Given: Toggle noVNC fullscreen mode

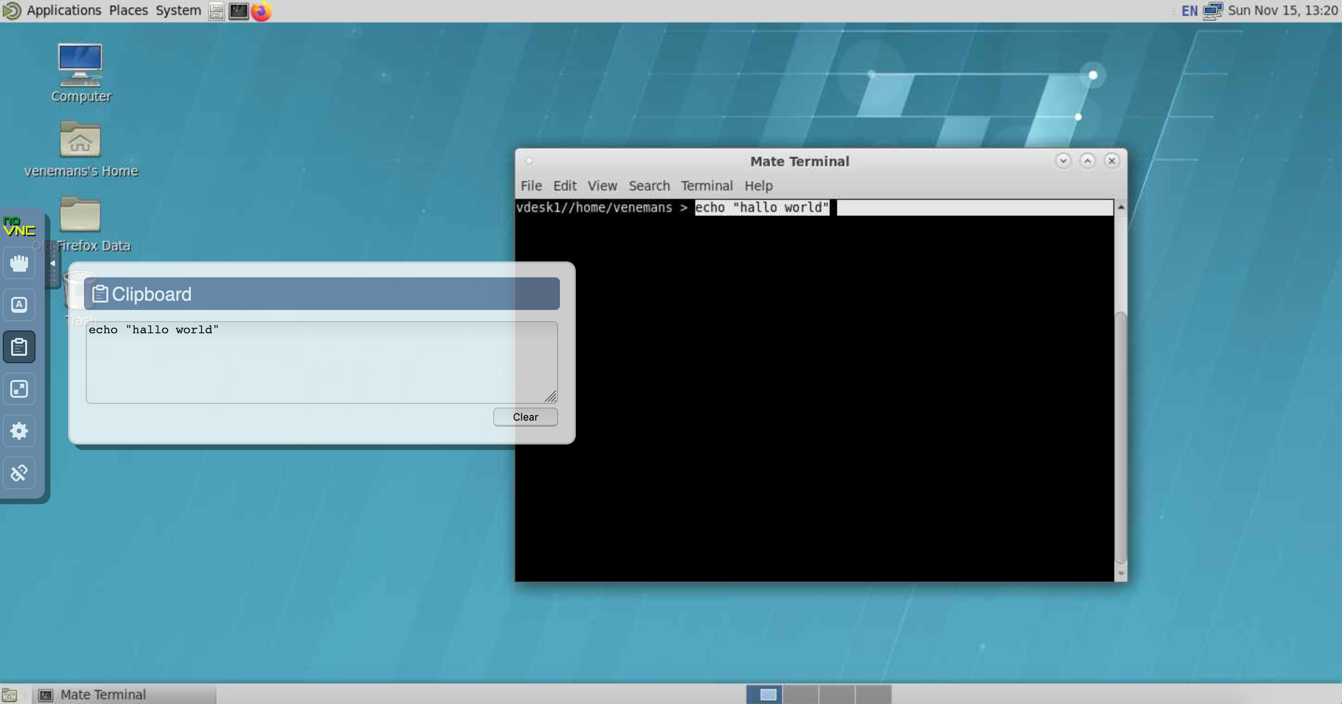Looking at the screenshot, I should (19, 389).
